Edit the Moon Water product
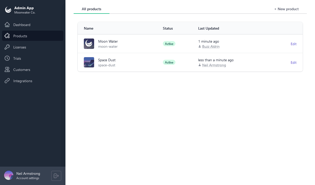 click(294, 44)
